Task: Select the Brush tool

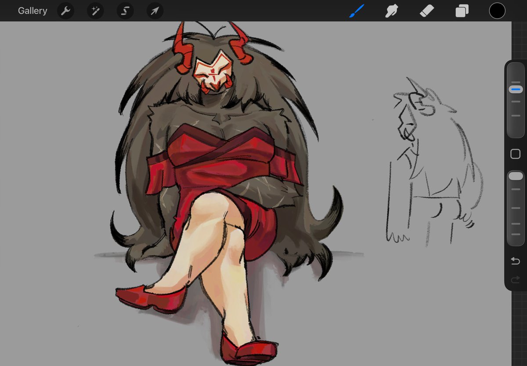Action: pyautogui.click(x=357, y=11)
